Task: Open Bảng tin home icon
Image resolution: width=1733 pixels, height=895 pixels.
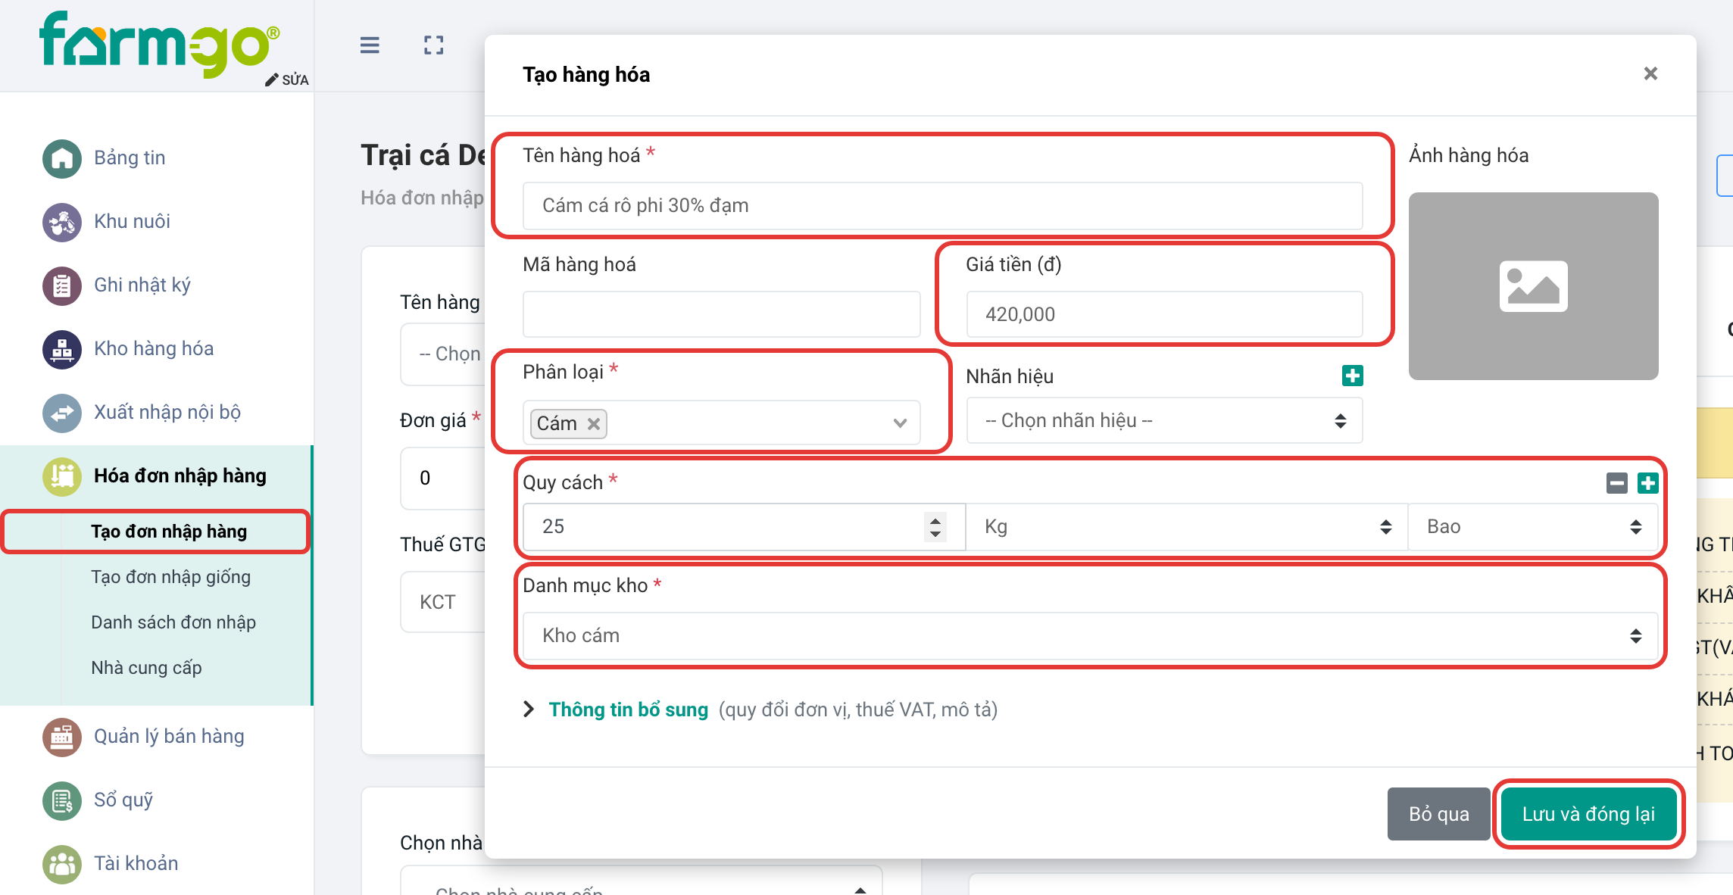Action: coord(62,158)
